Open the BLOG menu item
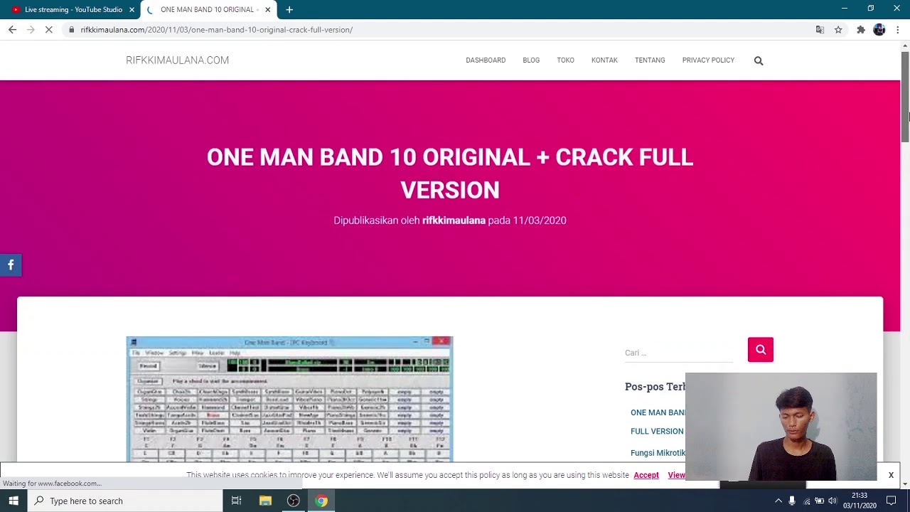Viewport: 910px width, 512px height. pyautogui.click(x=531, y=60)
